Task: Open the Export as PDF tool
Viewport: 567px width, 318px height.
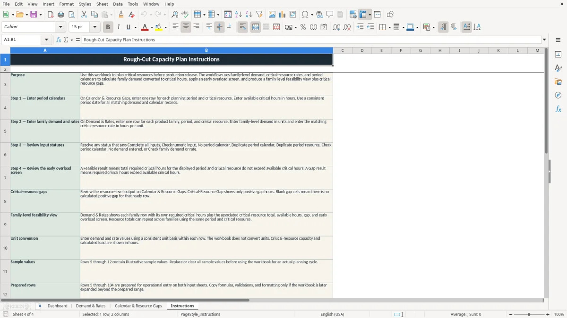Action: coord(51,15)
